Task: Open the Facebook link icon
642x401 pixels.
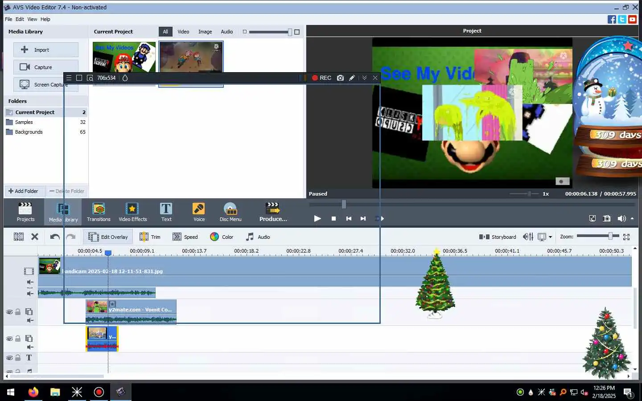Action: tap(612, 19)
